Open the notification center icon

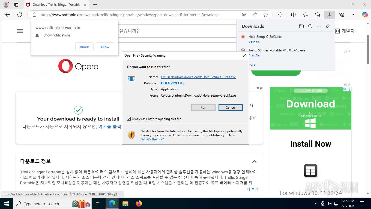point(362,204)
